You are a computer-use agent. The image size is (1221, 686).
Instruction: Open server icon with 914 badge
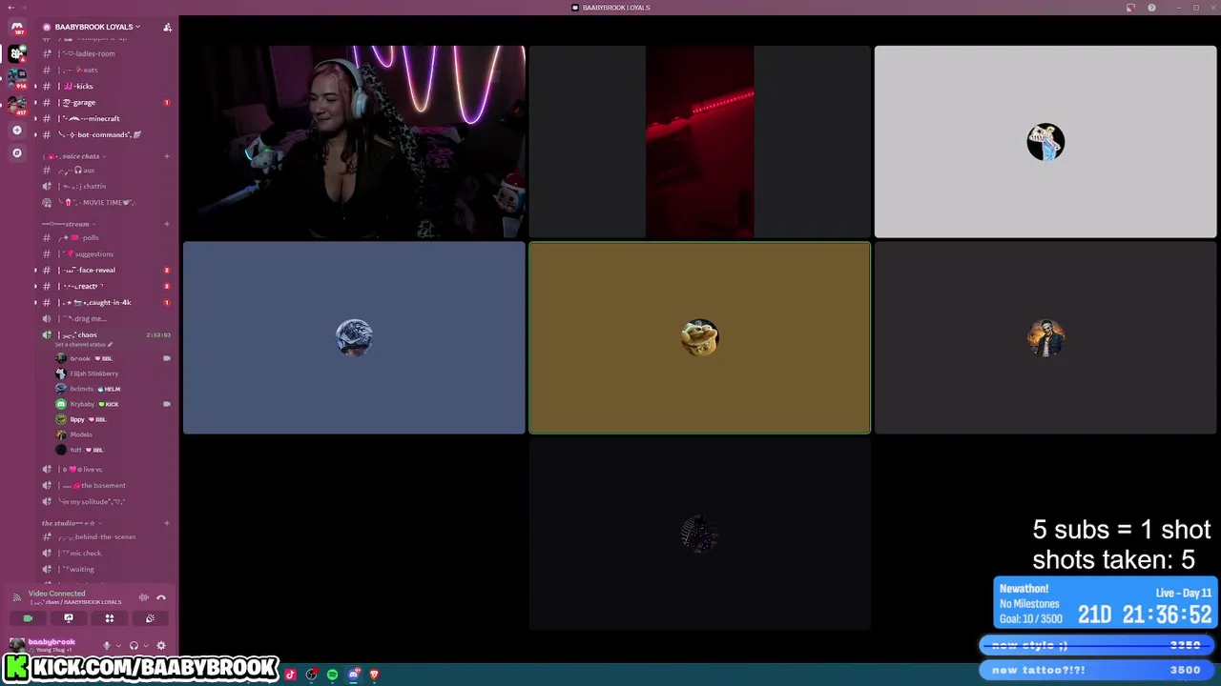(17, 78)
